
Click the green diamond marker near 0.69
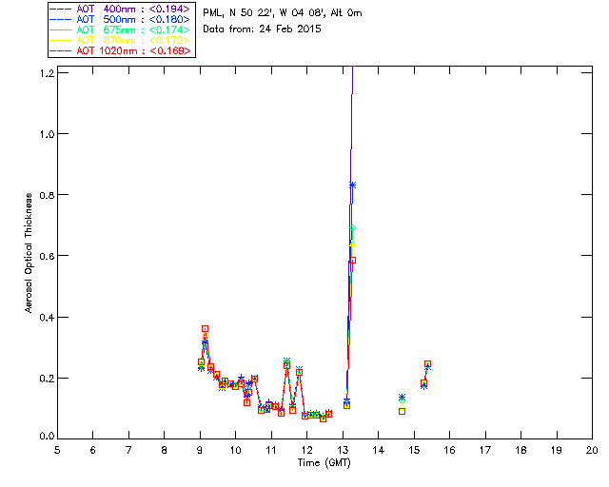pyautogui.click(x=353, y=228)
